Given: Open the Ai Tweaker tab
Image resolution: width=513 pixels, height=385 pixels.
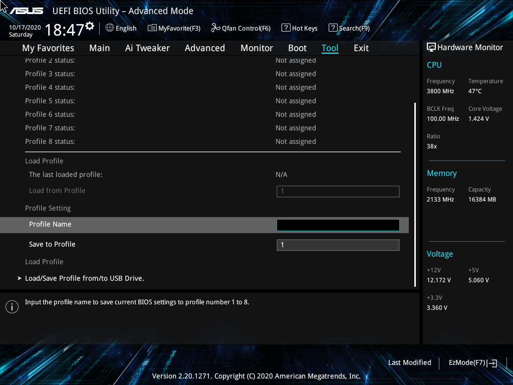Looking at the screenshot, I should click(147, 48).
